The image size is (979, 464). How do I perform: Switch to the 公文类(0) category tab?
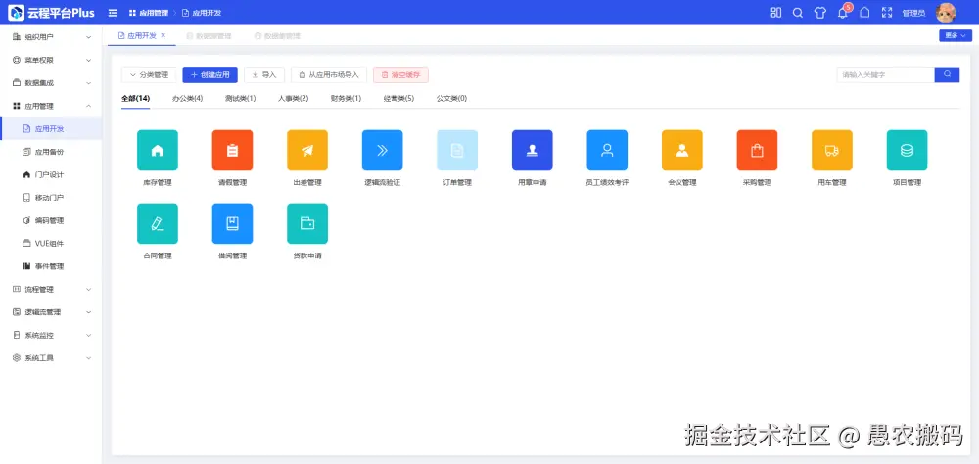451,99
